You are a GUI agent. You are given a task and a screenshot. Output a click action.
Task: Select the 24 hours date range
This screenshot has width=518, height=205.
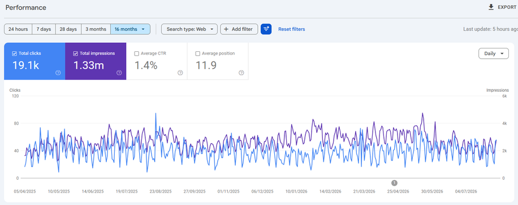point(18,29)
